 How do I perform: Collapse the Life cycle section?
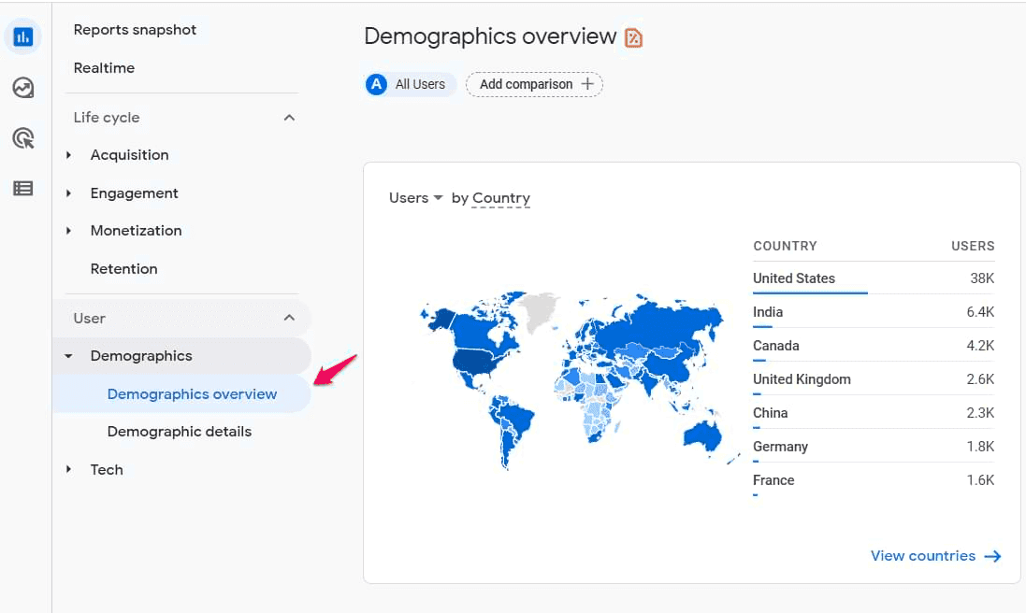pos(290,117)
